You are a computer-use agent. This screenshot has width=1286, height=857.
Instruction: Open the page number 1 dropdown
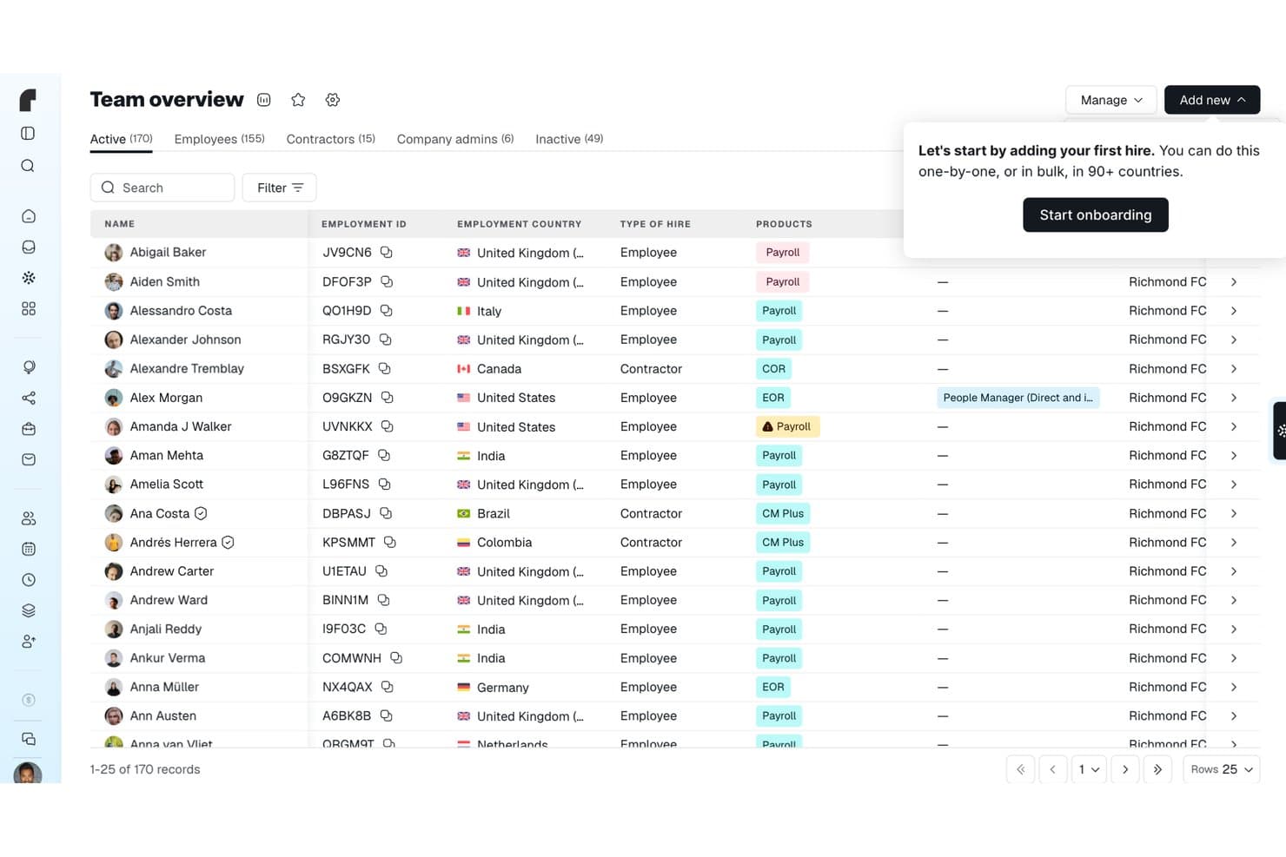point(1089,769)
